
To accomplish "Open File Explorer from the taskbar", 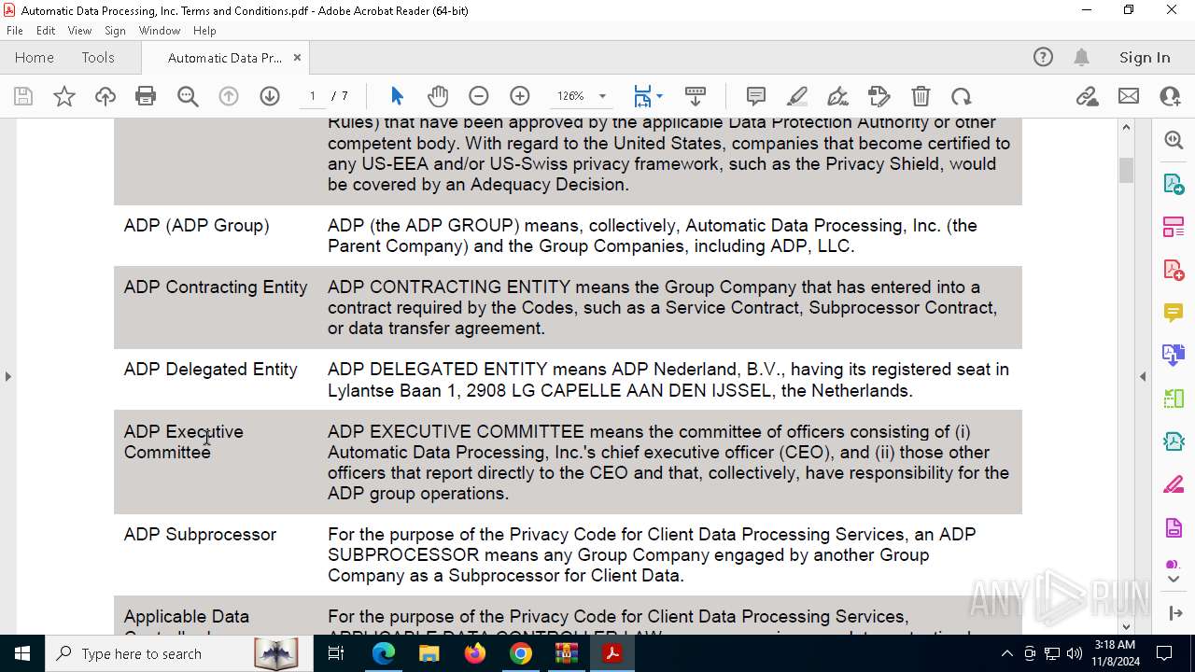I will coord(429,653).
